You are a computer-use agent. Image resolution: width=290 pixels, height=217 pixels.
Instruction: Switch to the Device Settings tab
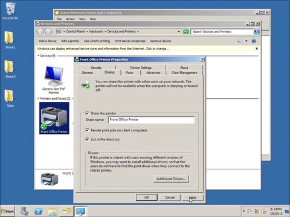(141, 68)
